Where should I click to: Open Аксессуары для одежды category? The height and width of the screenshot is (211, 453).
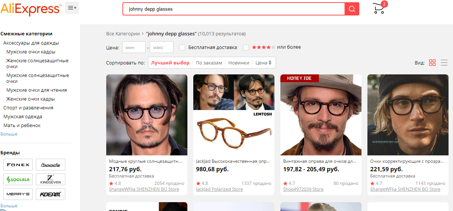point(31,43)
